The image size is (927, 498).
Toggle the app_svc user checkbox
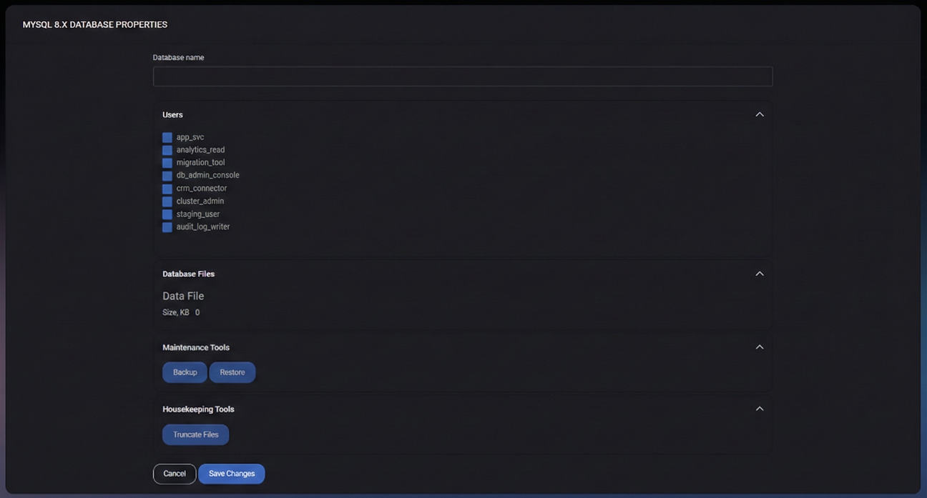point(167,137)
